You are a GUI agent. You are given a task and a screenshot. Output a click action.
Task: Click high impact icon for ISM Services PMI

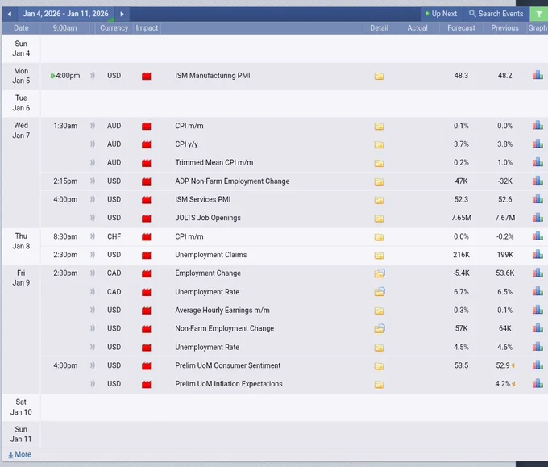pos(147,200)
